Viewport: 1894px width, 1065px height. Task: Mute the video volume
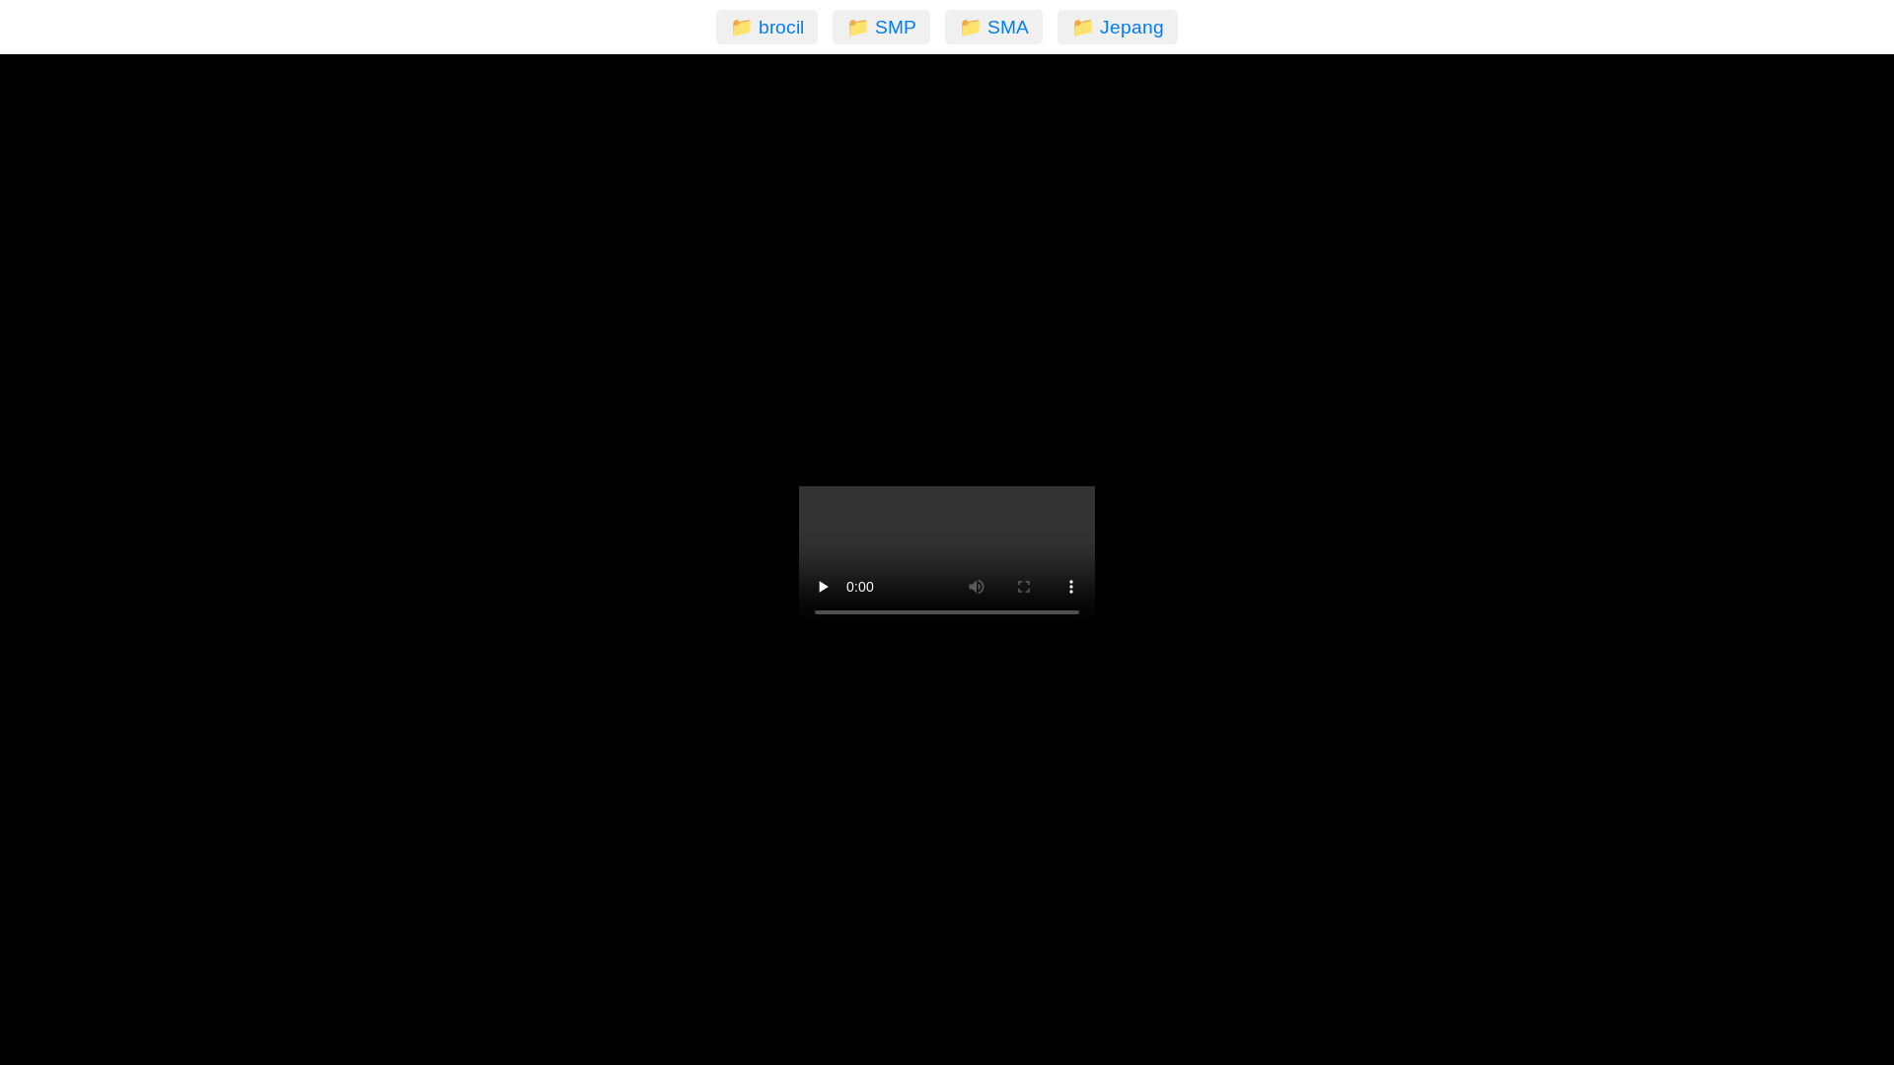click(977, 587)
